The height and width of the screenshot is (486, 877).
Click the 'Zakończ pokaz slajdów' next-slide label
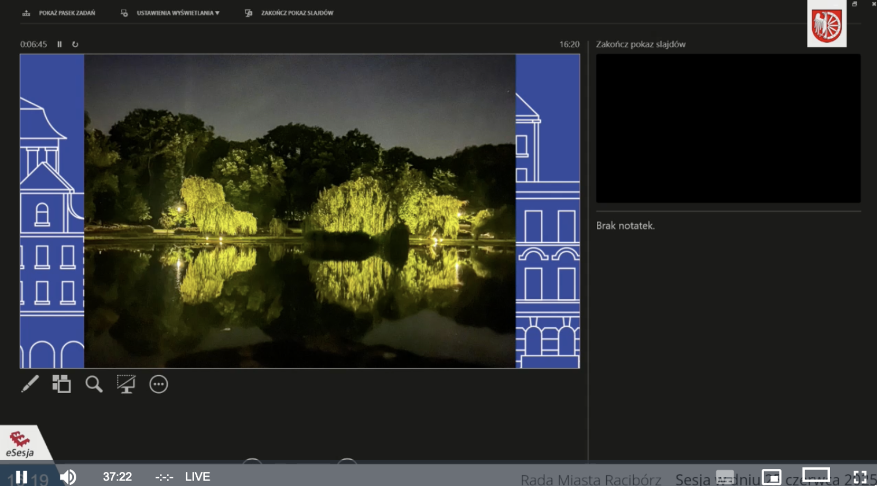640,44
